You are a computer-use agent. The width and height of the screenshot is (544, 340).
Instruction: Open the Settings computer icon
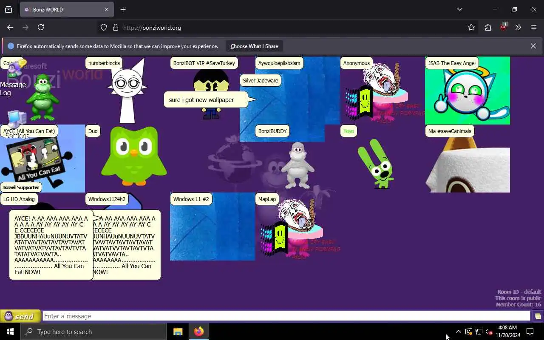click(x=17, y=124)
